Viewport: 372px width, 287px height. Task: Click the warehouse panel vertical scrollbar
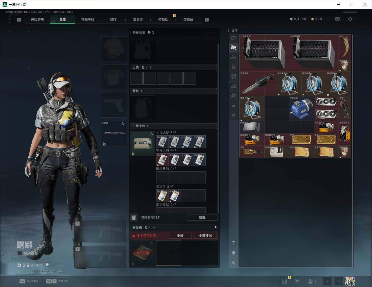pos(353,150)
